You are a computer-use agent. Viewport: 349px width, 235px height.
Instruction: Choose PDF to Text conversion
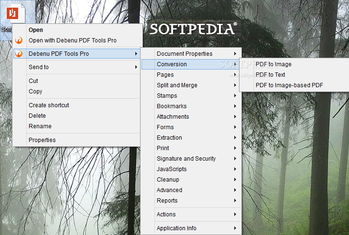(294, 74)
